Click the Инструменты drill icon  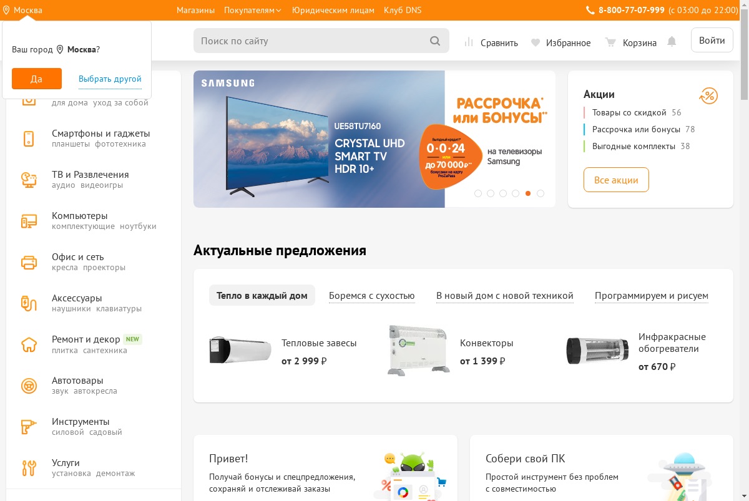pyautogui.click(x=29, y=427)
